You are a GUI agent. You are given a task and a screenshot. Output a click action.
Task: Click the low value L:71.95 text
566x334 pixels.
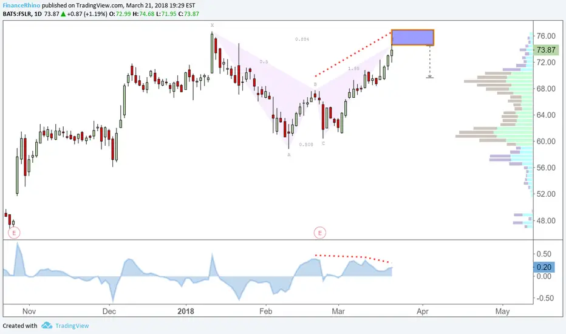166,14
